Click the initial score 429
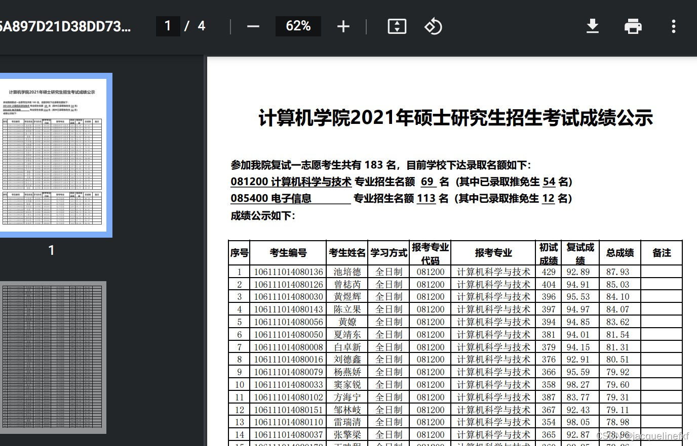Screen dimensions: 697x446 coord(549,272)
